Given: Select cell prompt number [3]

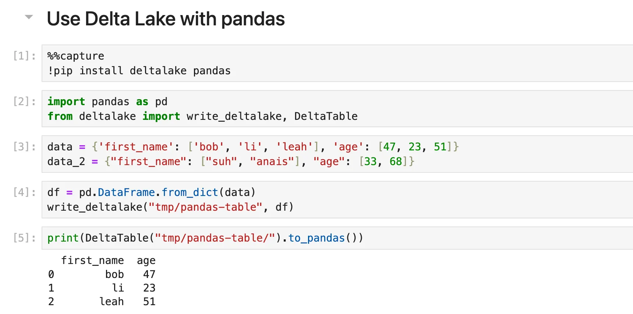Looking at the screenshot, I should click(24, 147).
